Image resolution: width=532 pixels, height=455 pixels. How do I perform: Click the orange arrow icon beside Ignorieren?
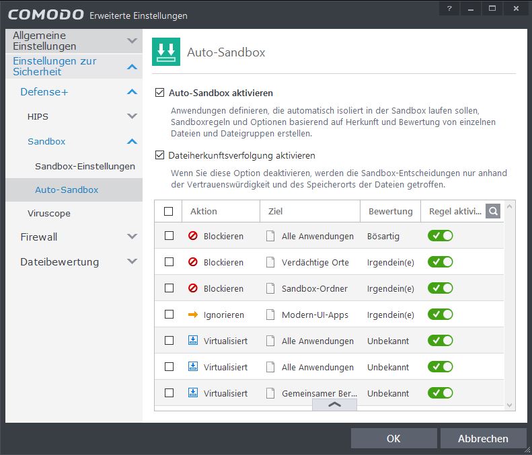[193, 315]
